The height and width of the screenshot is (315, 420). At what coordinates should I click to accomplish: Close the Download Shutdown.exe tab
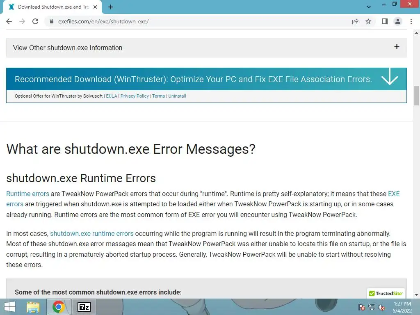coord(95,7)
